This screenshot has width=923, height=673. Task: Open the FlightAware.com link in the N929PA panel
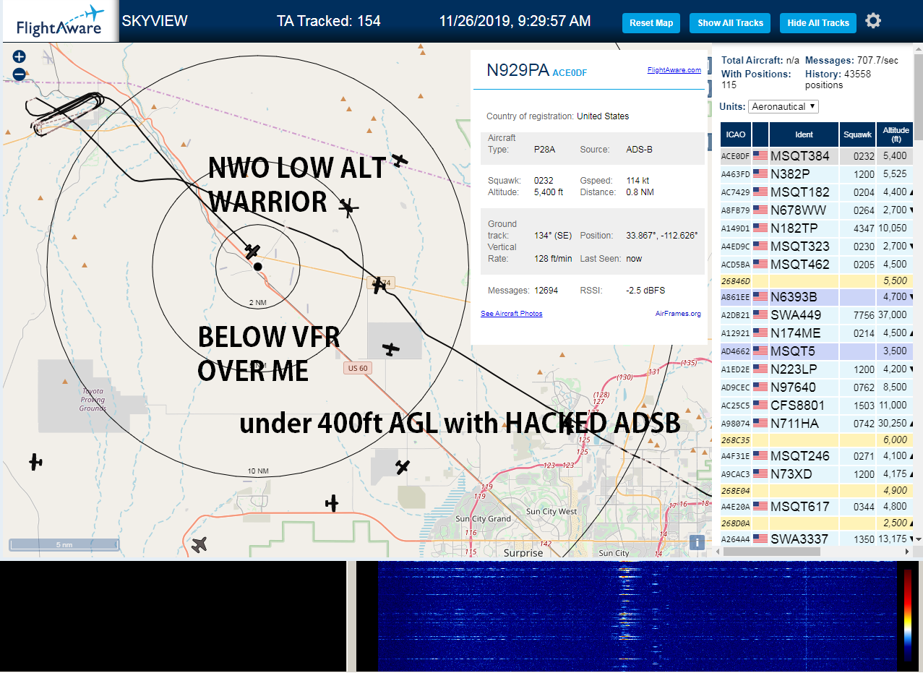coord(674,70)
